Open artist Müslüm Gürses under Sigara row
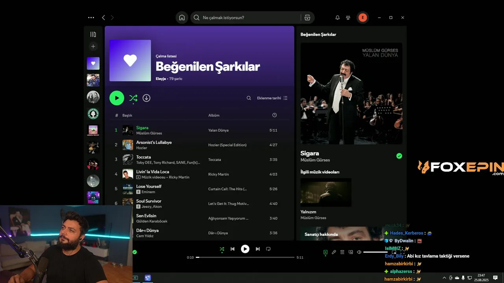This screenshot has width=504, height=283. (x=149, y=133)
